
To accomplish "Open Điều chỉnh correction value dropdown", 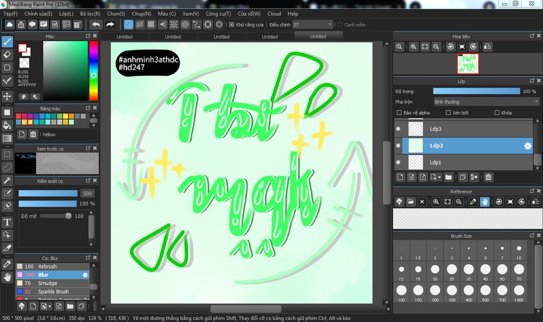I will [x=312, y=24].
